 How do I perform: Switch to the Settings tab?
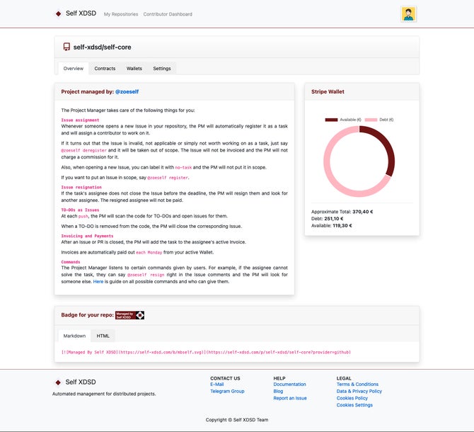162,69
